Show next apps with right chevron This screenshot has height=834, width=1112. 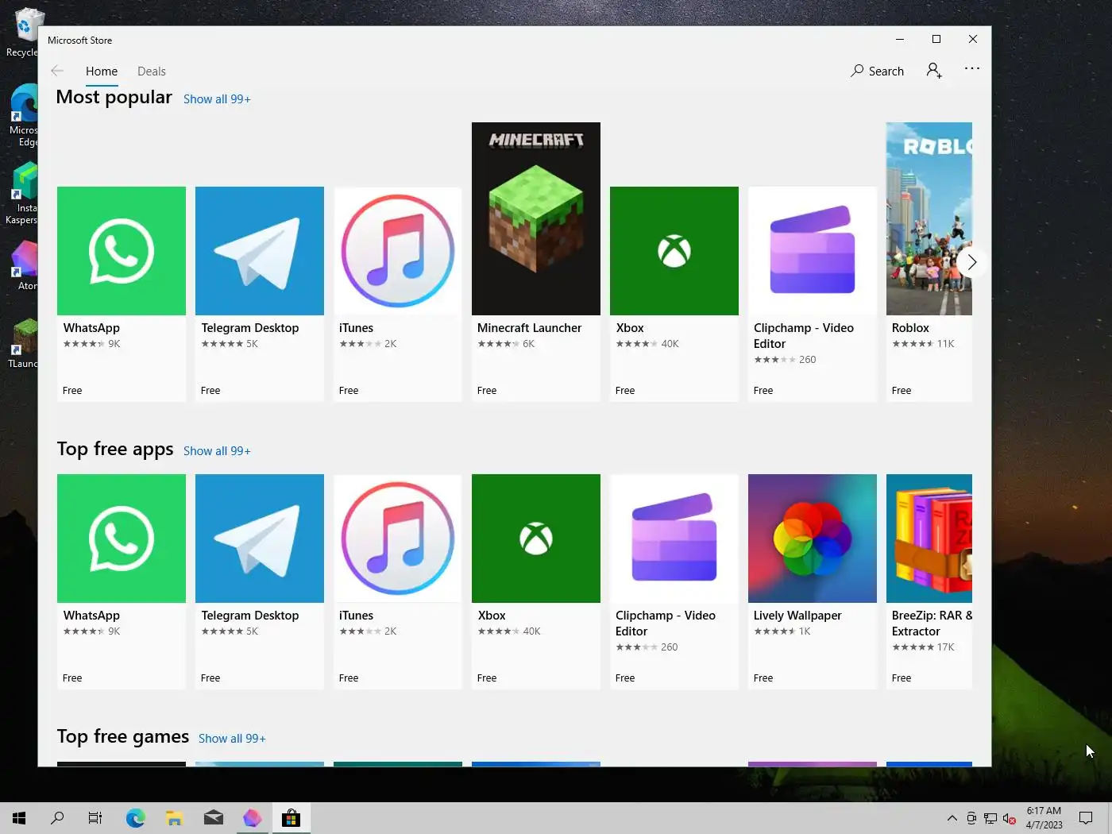pyautogui.click(x=971, y=262)
